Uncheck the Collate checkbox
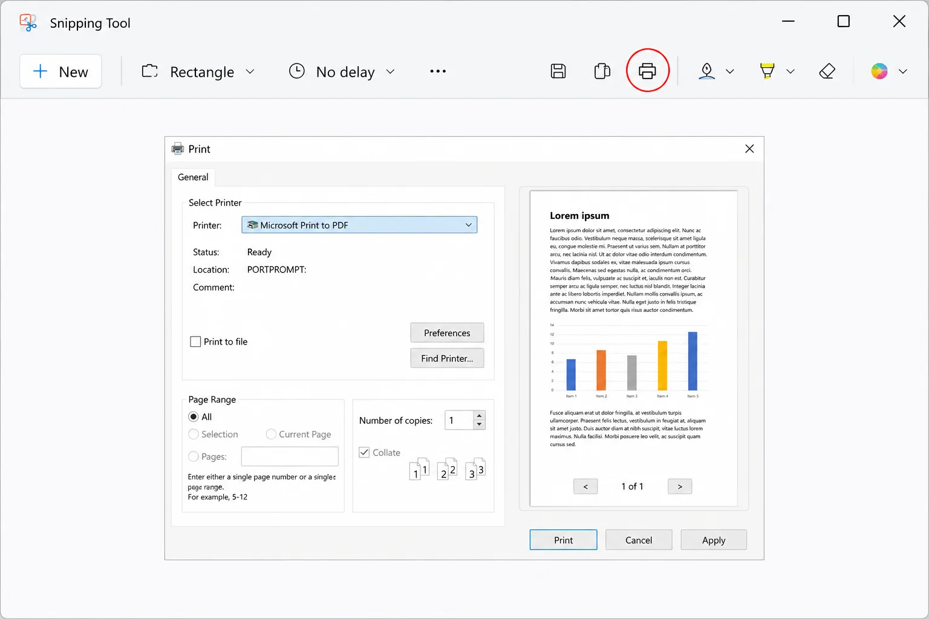This screenshot has height=619, width=929. click(x=364, y=452)
